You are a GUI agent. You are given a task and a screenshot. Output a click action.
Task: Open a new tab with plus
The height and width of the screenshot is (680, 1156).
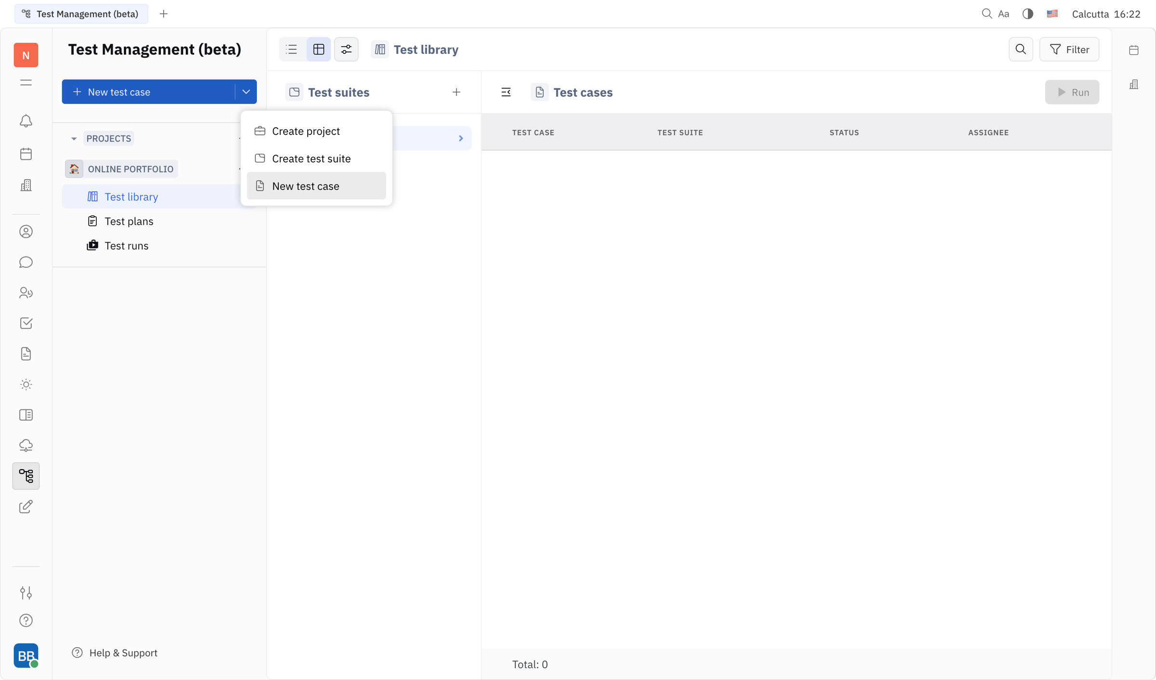164,13
